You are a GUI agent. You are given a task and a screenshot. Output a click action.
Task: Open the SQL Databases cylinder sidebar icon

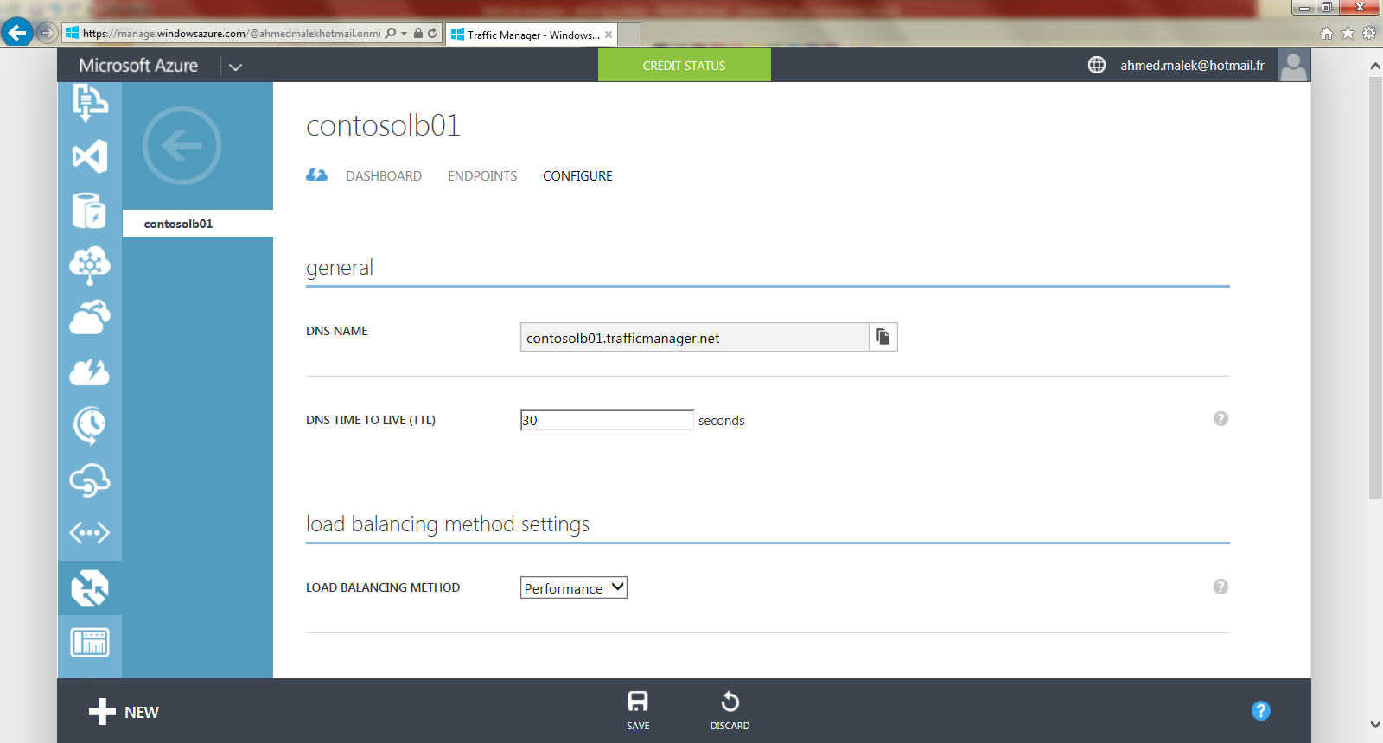(90, 210)
